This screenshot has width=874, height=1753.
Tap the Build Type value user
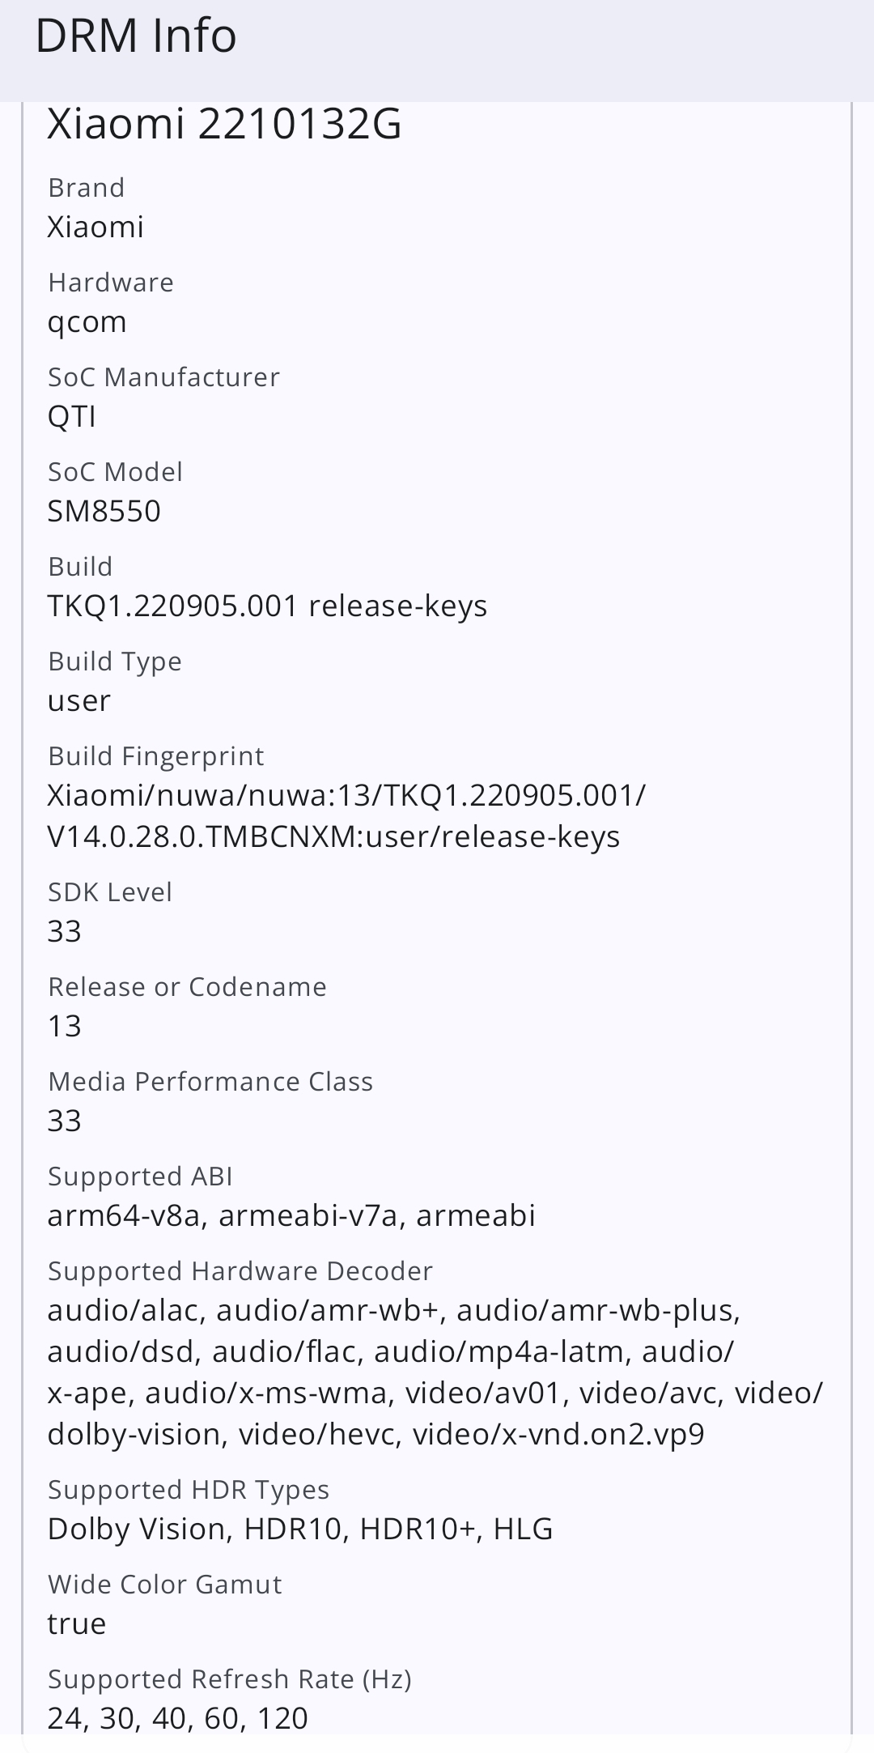[78, 700]
